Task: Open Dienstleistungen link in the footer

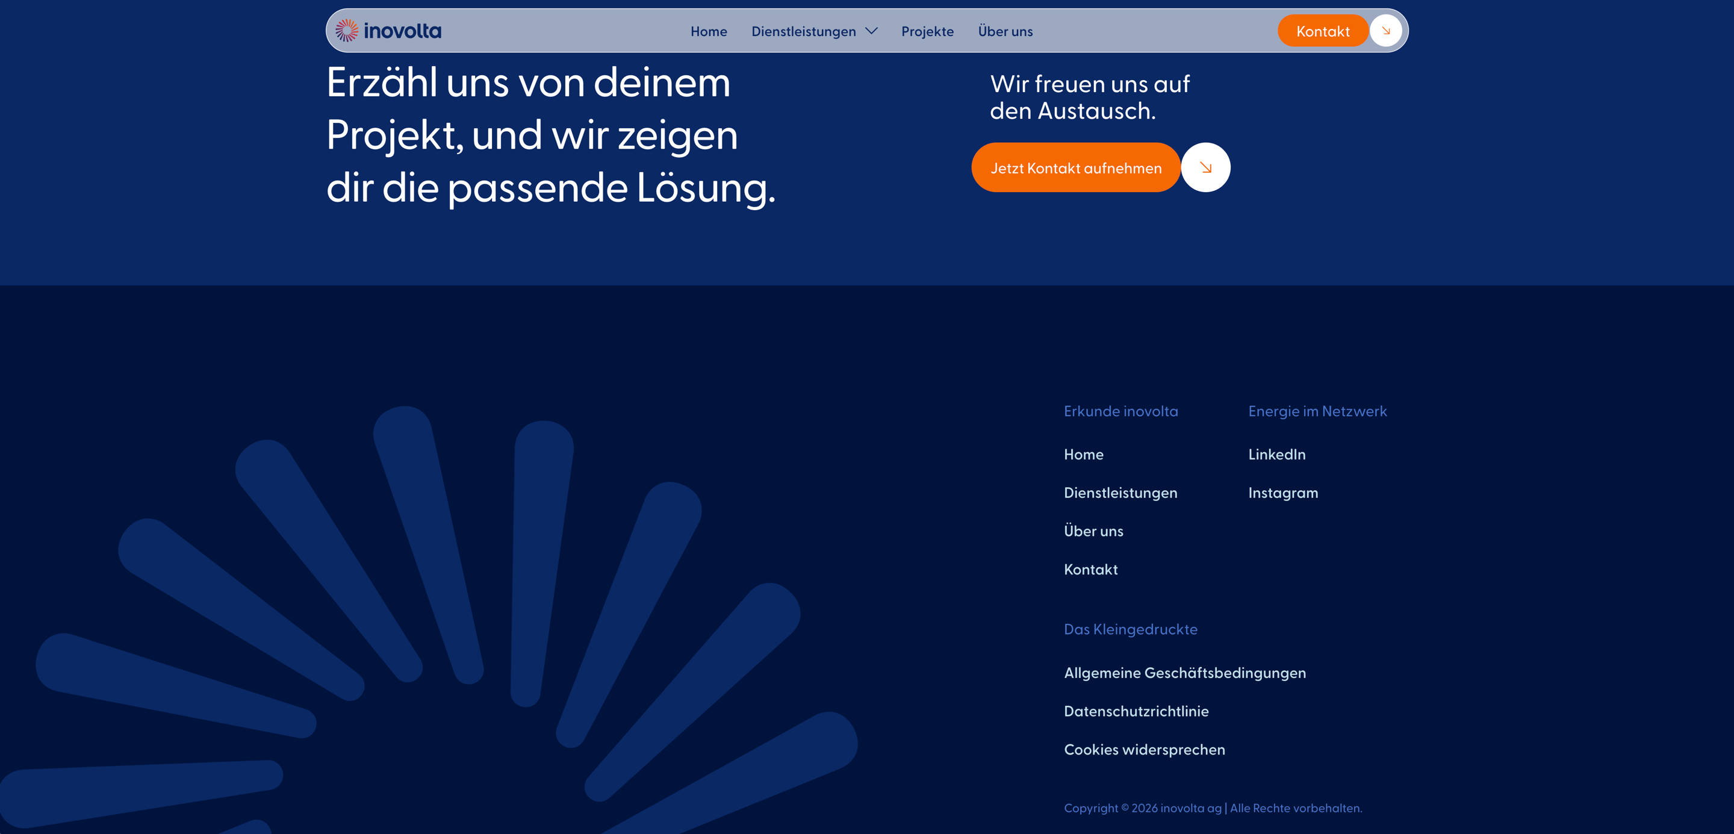Action: tap(1120, 493)
